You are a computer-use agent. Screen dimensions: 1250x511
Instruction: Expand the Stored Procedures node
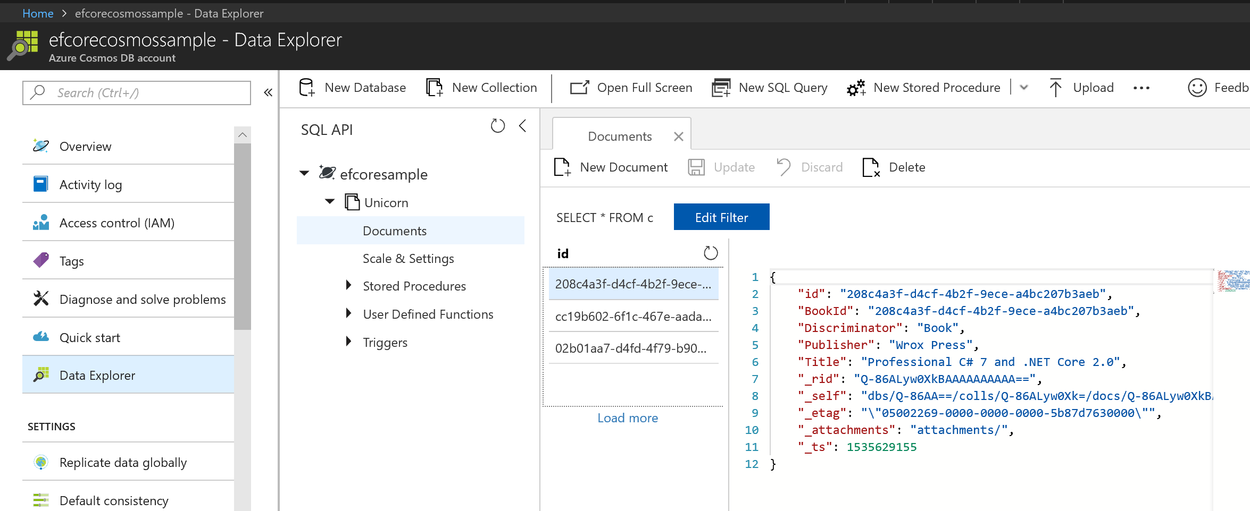[x=348, y=285]
